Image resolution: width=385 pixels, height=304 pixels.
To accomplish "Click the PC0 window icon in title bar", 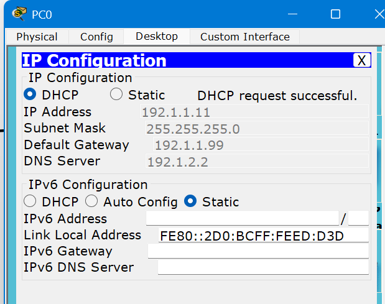I will click(20, 14).
